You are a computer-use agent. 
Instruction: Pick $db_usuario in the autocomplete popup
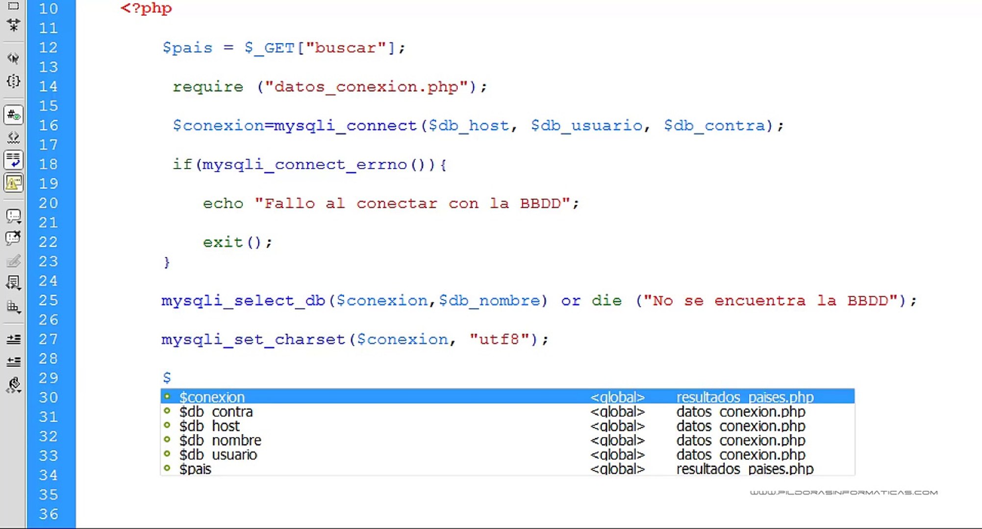point(507,454)
